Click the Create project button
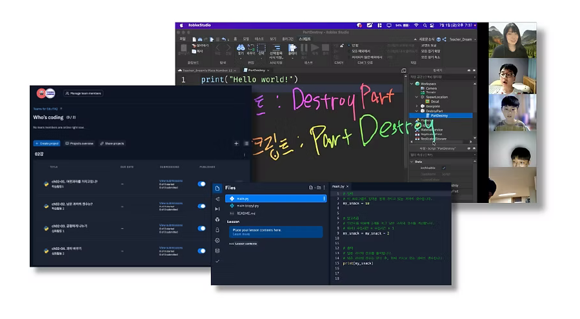 coord(47,144)
